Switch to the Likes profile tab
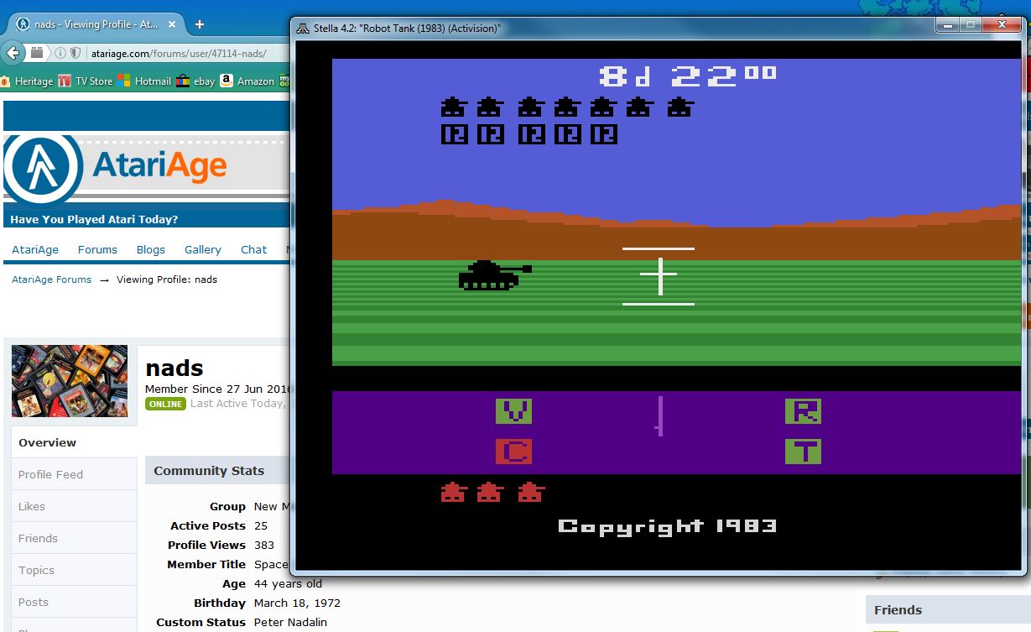The height and width of the screenshot is (632, 1031). [x=74, y=506]
